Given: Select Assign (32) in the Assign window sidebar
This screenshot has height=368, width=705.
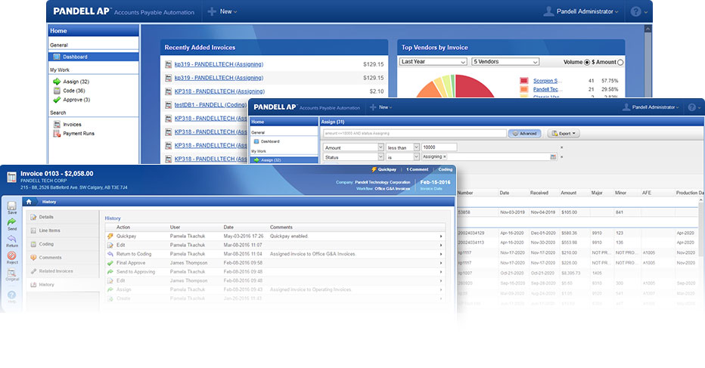Looking at the screenshot, I should click(284, 160).
